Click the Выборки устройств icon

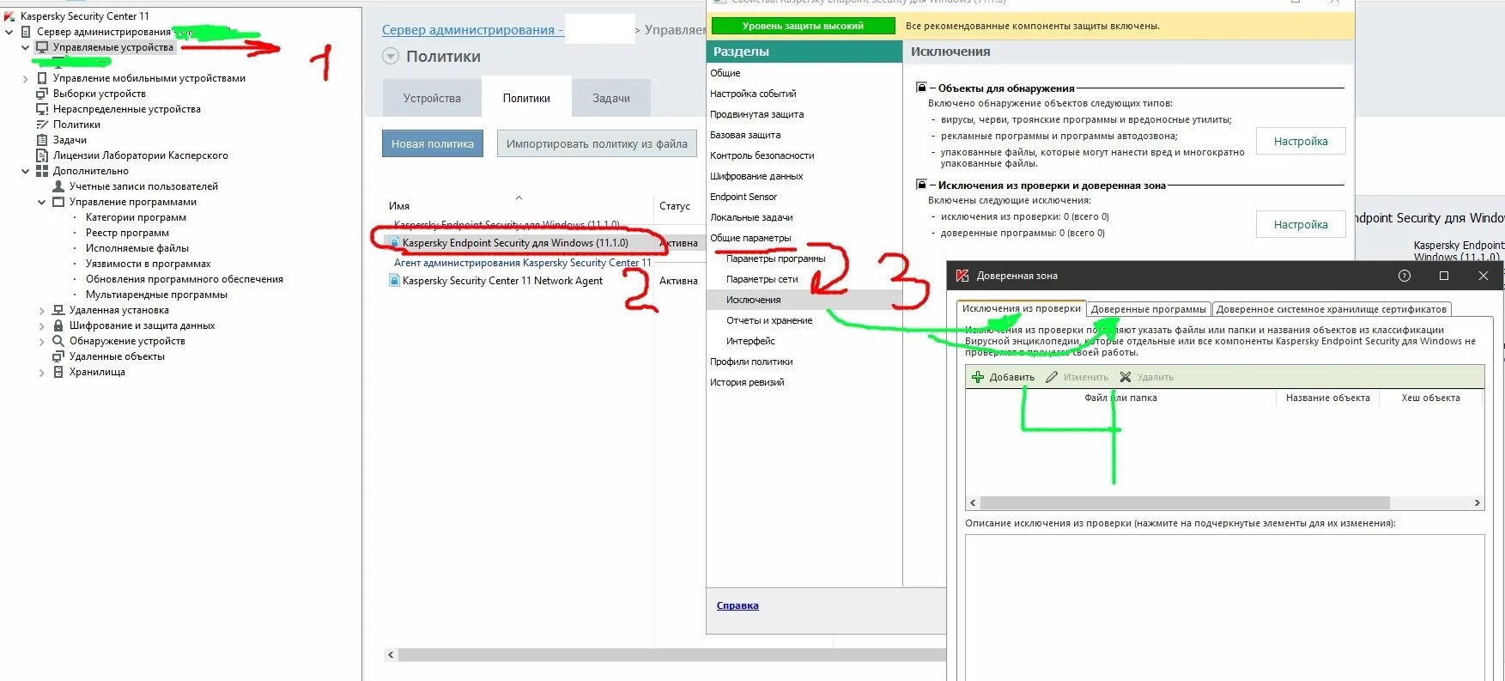42,94
